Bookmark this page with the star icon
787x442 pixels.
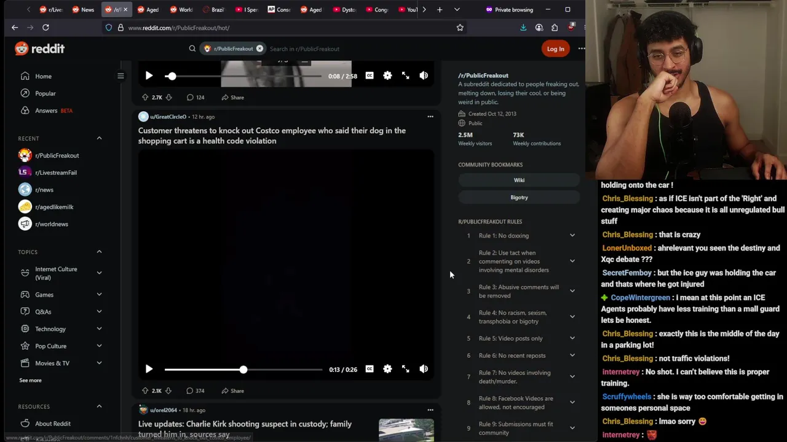point(460,28)
